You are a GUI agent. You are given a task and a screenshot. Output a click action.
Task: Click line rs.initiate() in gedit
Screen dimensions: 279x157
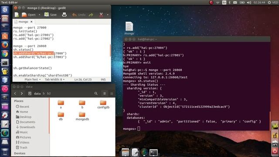click(x=25, y=31)
